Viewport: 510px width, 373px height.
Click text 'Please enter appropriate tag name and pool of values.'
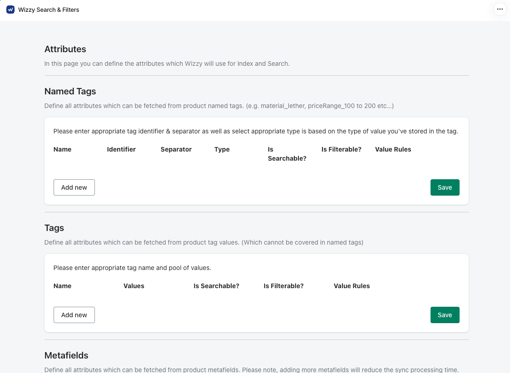coord(132,268)
